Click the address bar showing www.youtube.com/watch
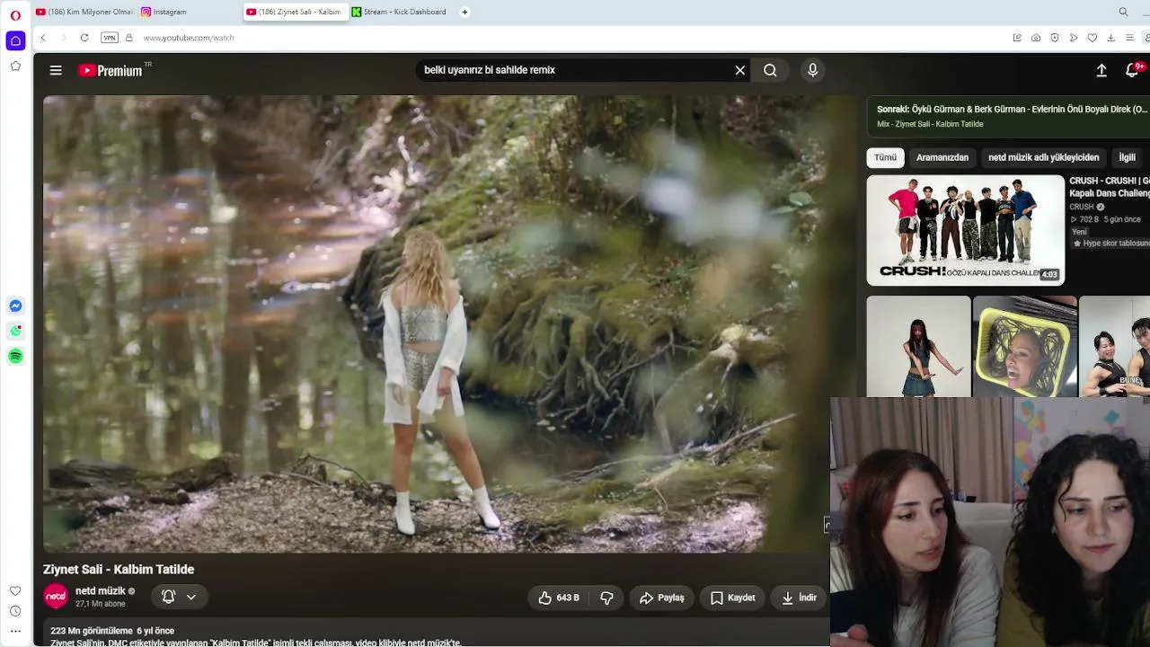Screen dimensions: 1150x647 (x=189, y=38)
